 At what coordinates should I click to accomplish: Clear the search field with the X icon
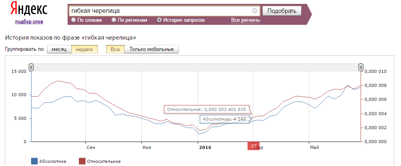[255, 11]
